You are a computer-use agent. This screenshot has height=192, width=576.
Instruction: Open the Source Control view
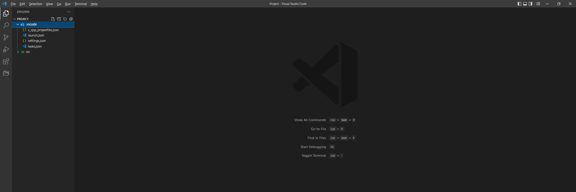(6, 37)
